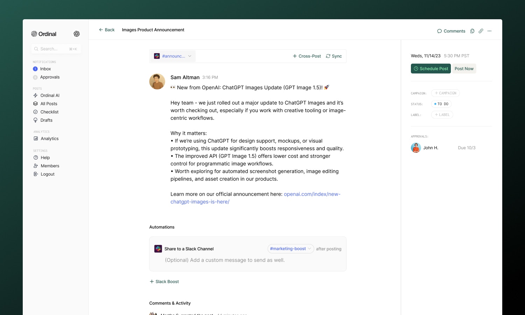Expand the Campaign picker
The image size is (525, 315).
point(446,93)
